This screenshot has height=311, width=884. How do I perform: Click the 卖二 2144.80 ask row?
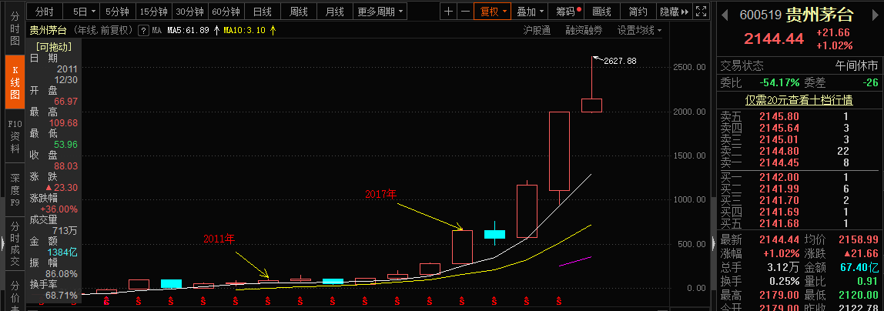[799, 151]
